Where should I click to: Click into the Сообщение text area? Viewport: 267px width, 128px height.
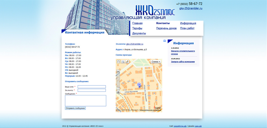coord(85,101)
